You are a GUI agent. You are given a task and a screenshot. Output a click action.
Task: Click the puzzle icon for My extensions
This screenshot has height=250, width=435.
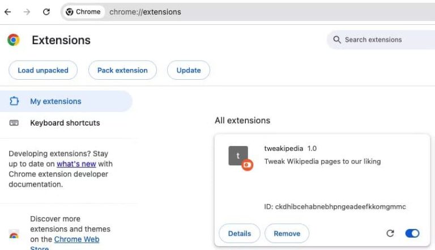click(14, 101)
